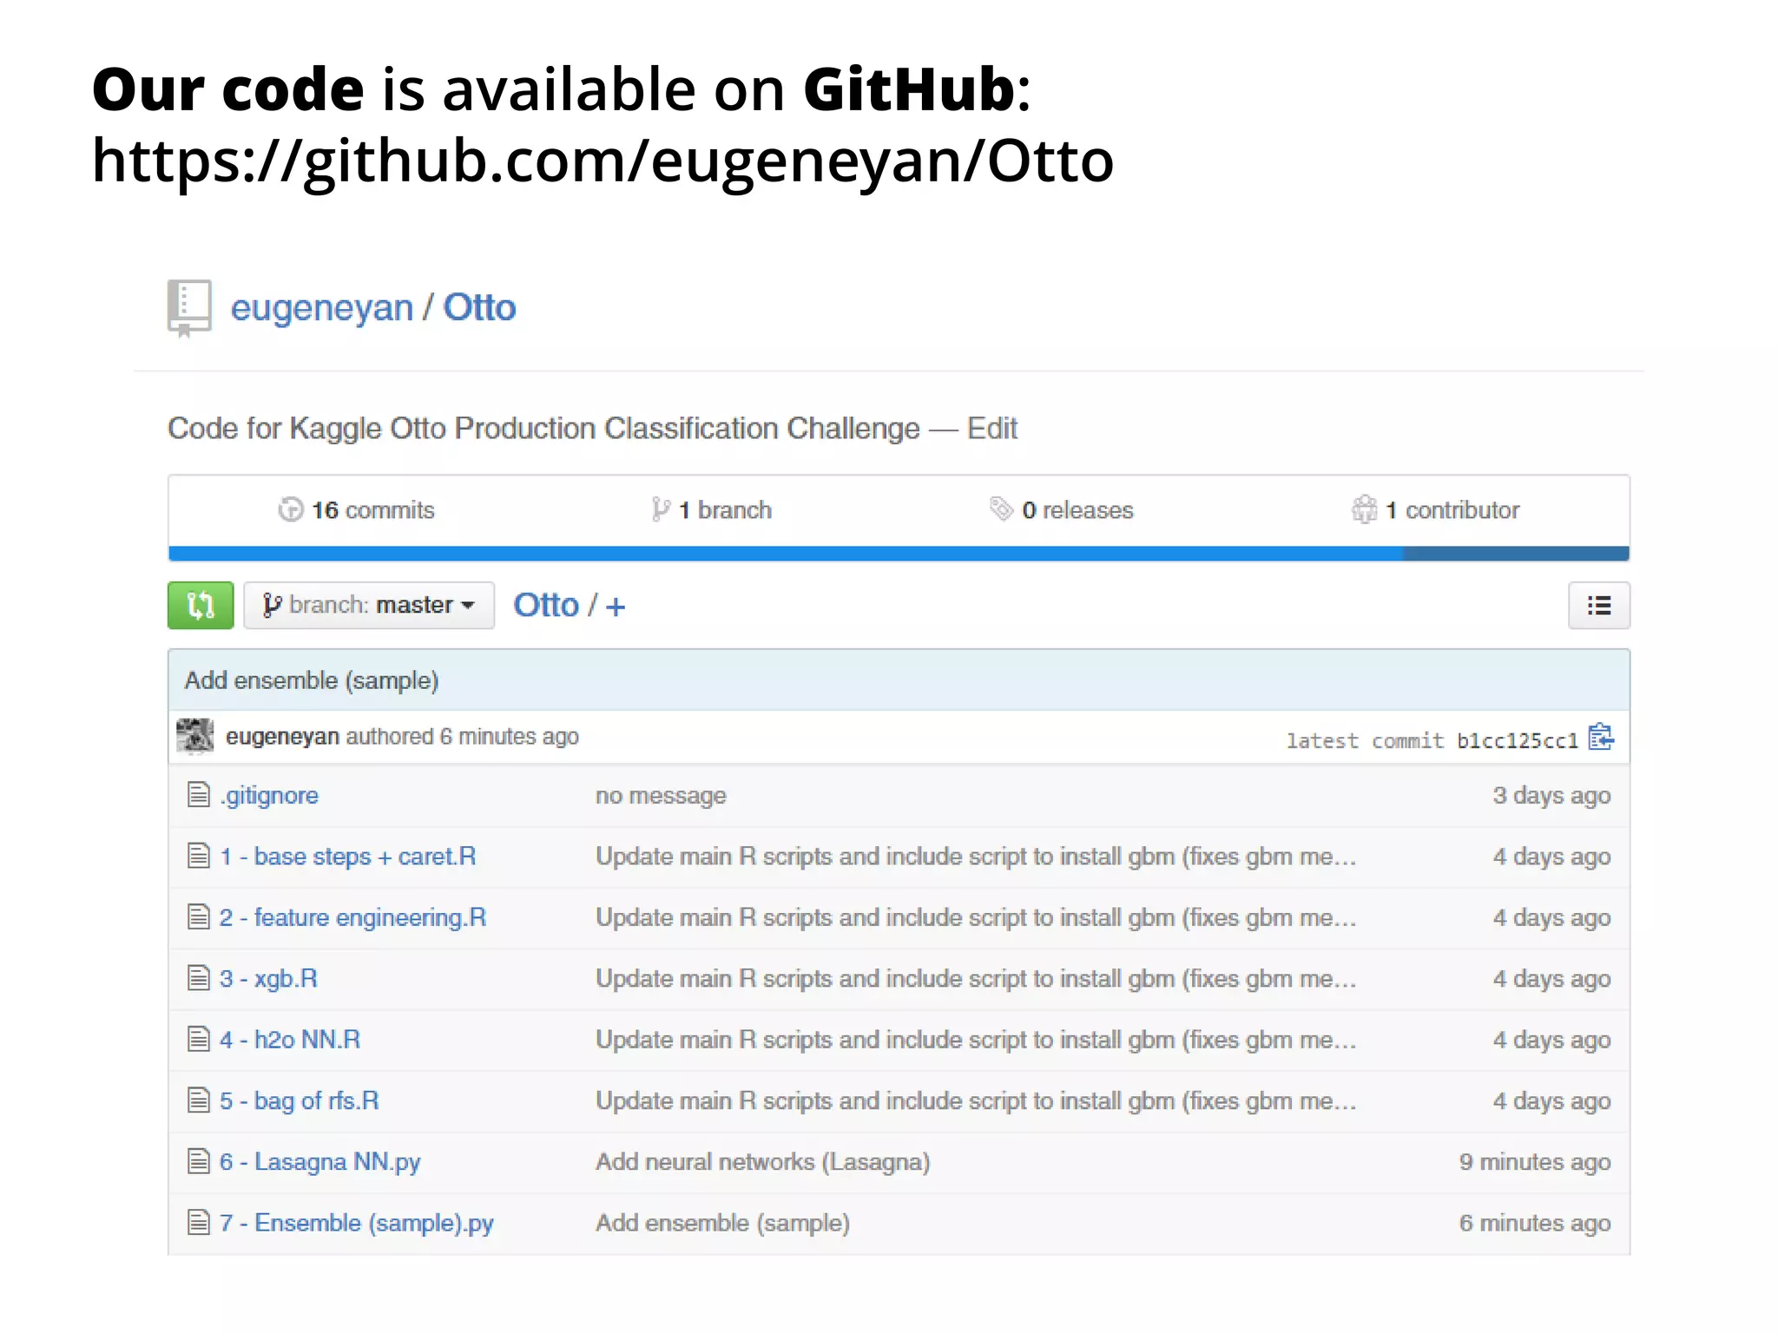Click the commits clock icon
Viewport: 1778px width, 1333px height.
[x=291, y=510]
